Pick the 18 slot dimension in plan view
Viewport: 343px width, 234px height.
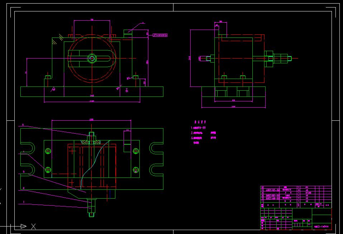point(127,130)
